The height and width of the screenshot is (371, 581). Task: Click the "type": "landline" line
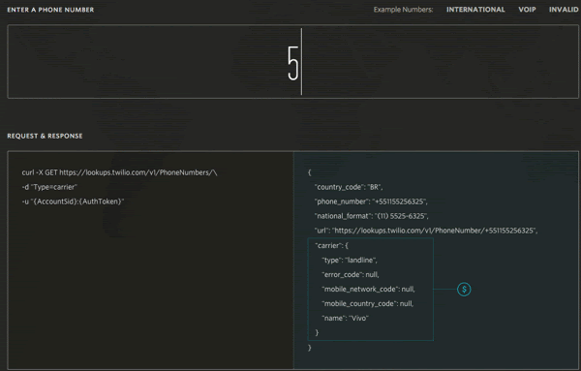coord(349,261)
